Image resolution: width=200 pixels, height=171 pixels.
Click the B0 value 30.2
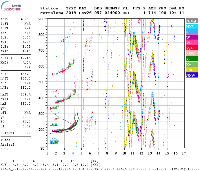(27, 122)
